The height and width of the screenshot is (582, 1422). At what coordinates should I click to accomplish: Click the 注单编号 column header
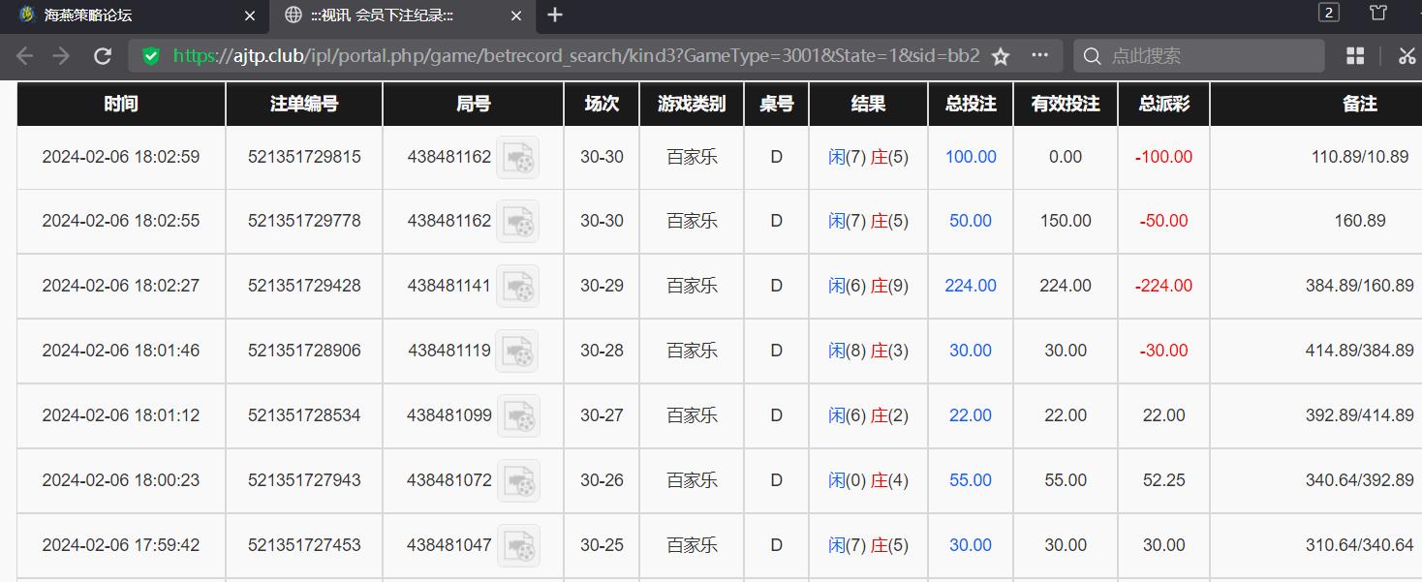tap(304, 104)
